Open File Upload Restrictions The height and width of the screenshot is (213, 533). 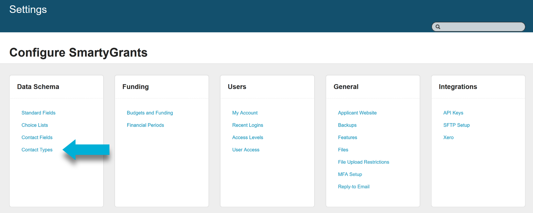363,162
